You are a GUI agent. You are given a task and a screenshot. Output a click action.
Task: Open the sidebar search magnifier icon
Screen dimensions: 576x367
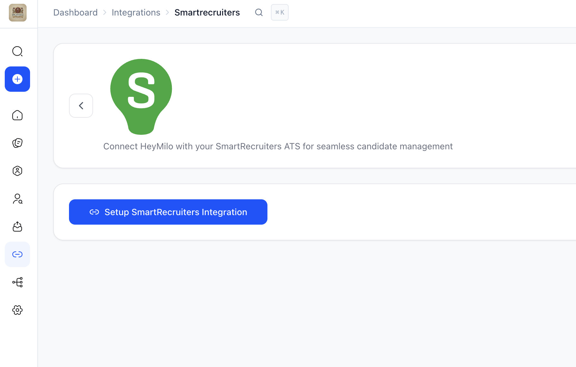click(x=17, y=51)
